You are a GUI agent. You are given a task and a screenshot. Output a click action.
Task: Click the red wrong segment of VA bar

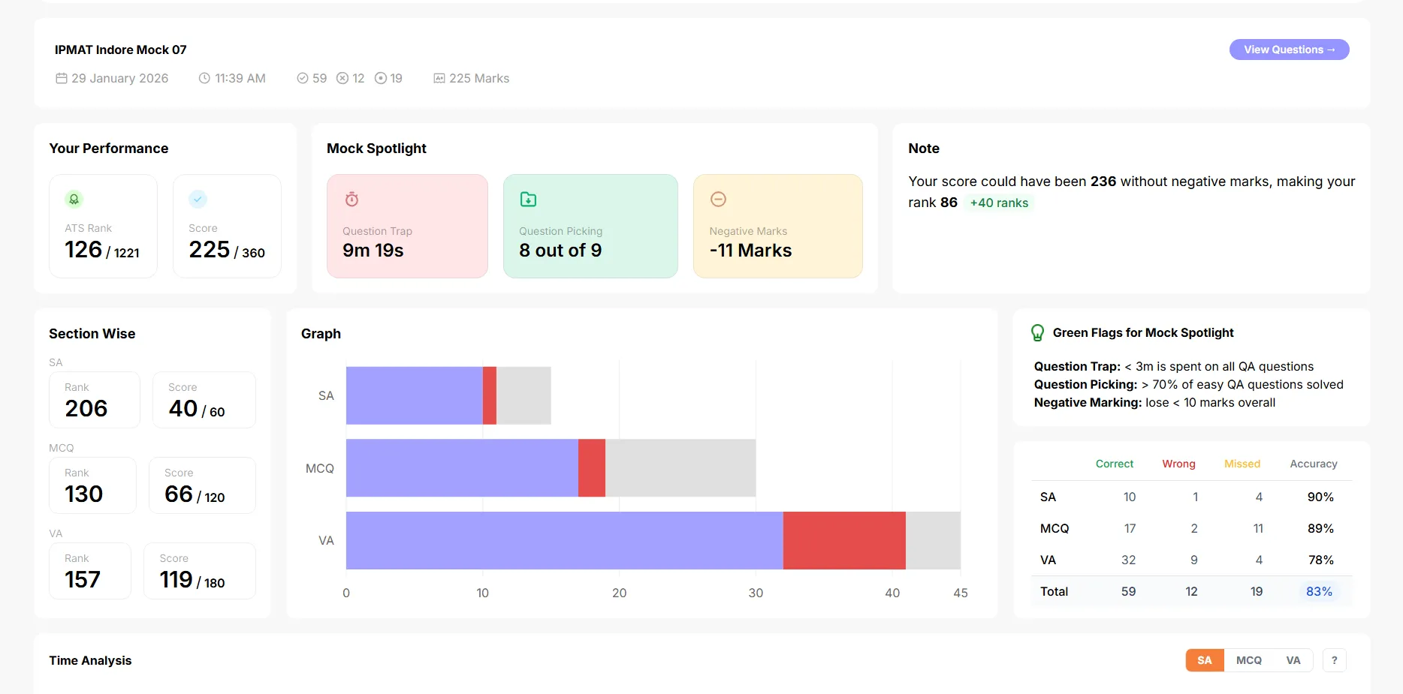(844, 540)
